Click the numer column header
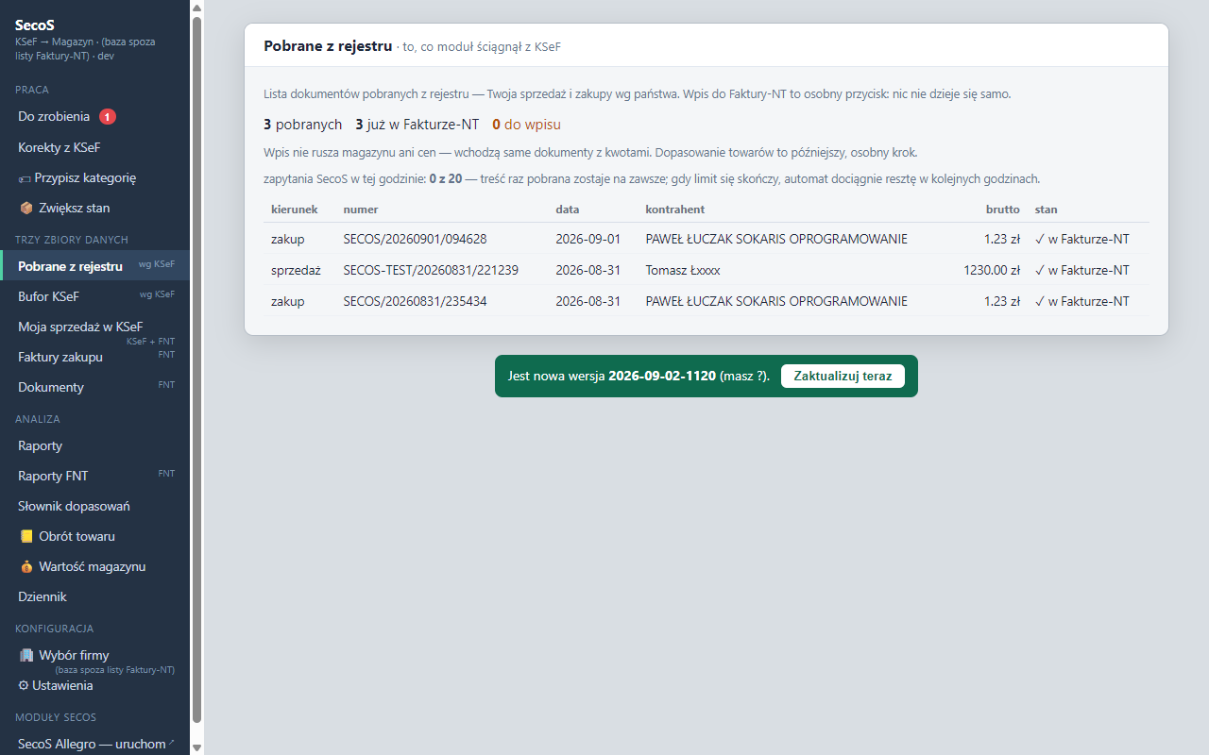The image size is (1209, 755). pyautogui.click(x=361, y=209)
